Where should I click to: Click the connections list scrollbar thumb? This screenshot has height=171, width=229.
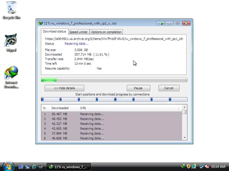point(185,112)
